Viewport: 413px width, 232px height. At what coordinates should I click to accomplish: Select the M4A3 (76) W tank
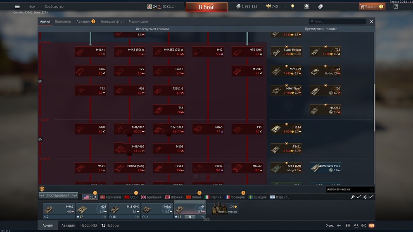[130, 52]
